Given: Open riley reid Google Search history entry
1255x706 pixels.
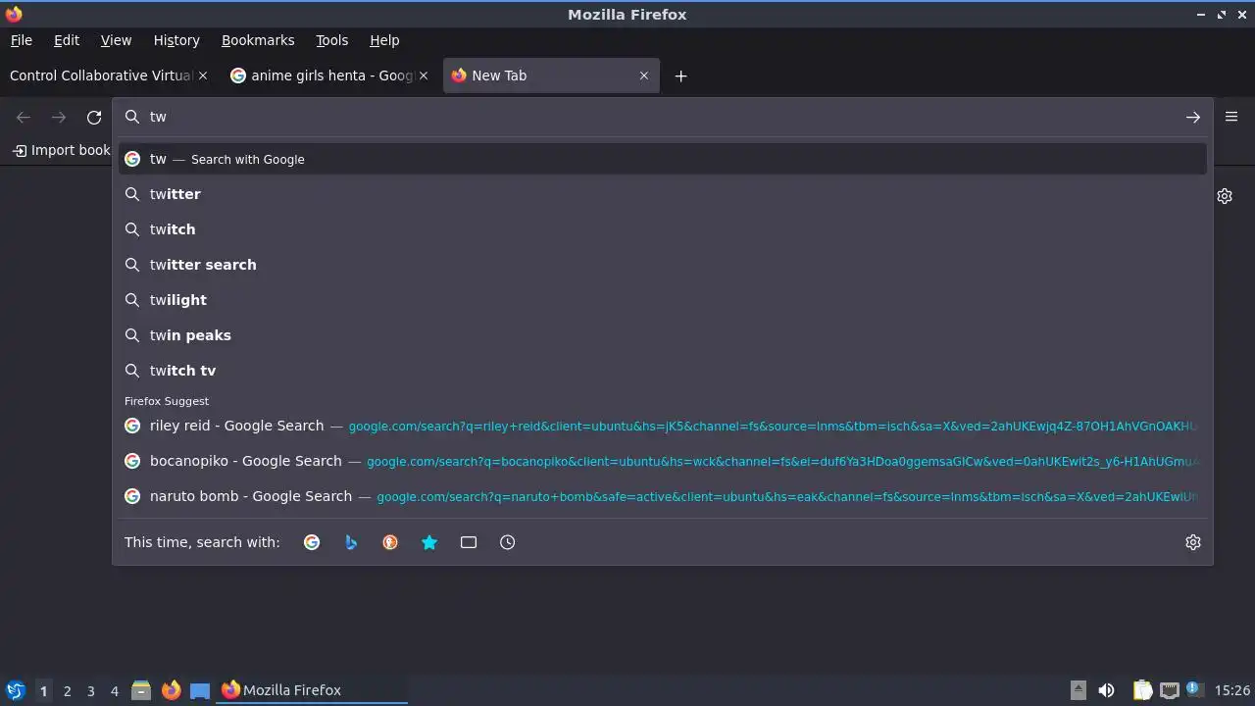Looking at the screenshot, I should point(663,426).
